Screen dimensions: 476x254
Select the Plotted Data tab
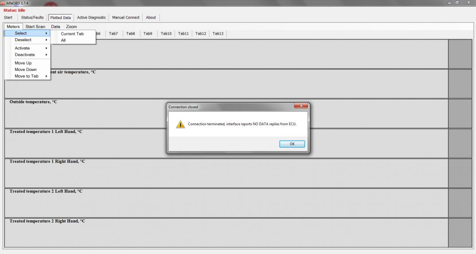coord(60,18)
